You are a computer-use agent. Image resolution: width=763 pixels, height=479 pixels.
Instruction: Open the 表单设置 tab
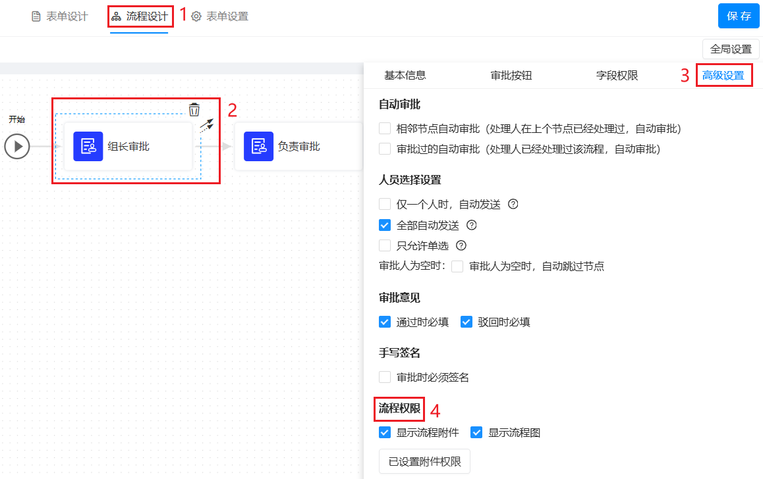(x=220, y=16)
